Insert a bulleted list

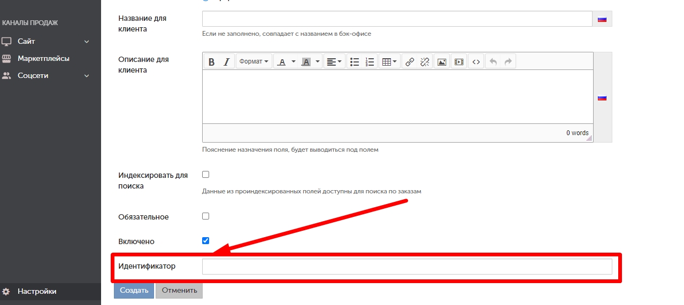[x=354, y=62]
